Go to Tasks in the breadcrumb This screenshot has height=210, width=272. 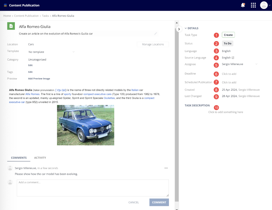click(x=45, y=16)
